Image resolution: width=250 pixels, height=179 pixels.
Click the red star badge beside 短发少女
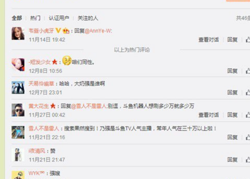[x=54, y=62]
